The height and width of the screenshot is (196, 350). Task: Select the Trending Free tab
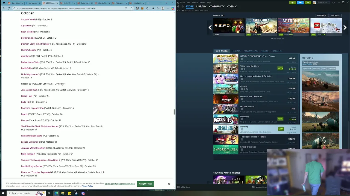277,51
